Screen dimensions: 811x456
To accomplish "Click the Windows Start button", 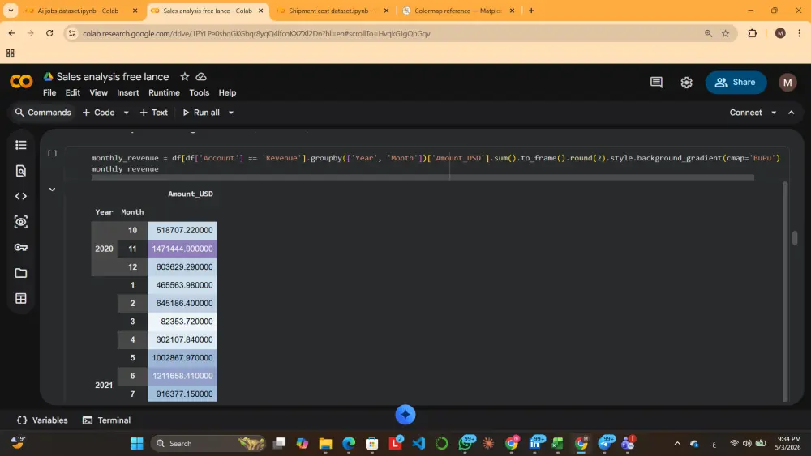I will click(x=137, y=443).
